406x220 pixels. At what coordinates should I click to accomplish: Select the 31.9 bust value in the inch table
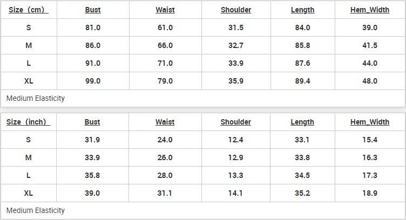[x=93, y=140]
